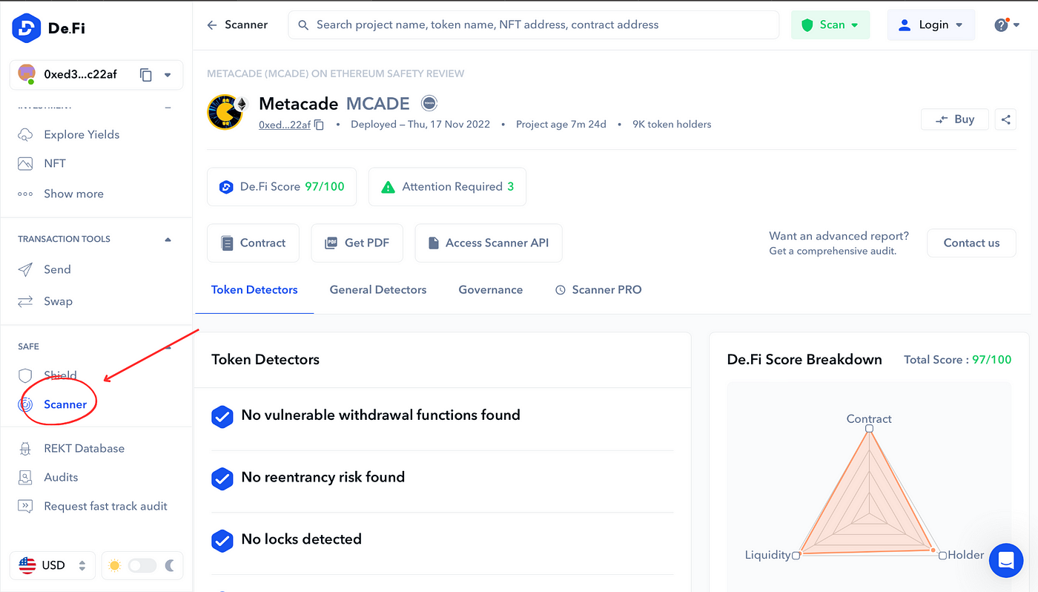
Task: Click Get PDF button
Action: (x=357, y=243)
